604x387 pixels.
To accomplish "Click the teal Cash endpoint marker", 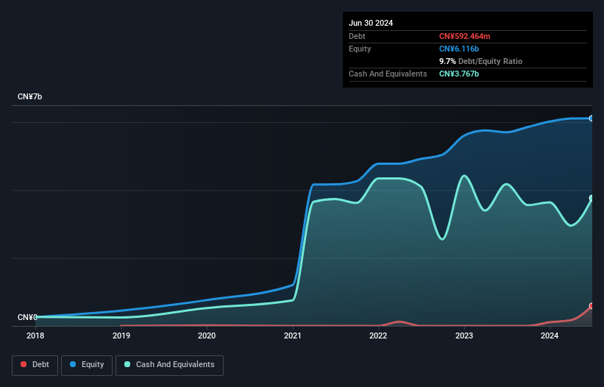I will click(591, 199).
